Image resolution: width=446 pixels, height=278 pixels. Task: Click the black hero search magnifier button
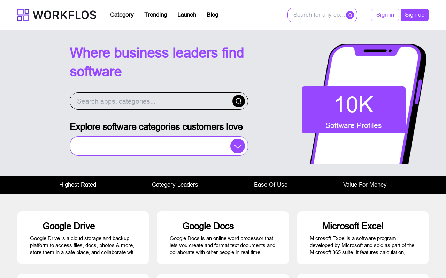tap(239, 101)
